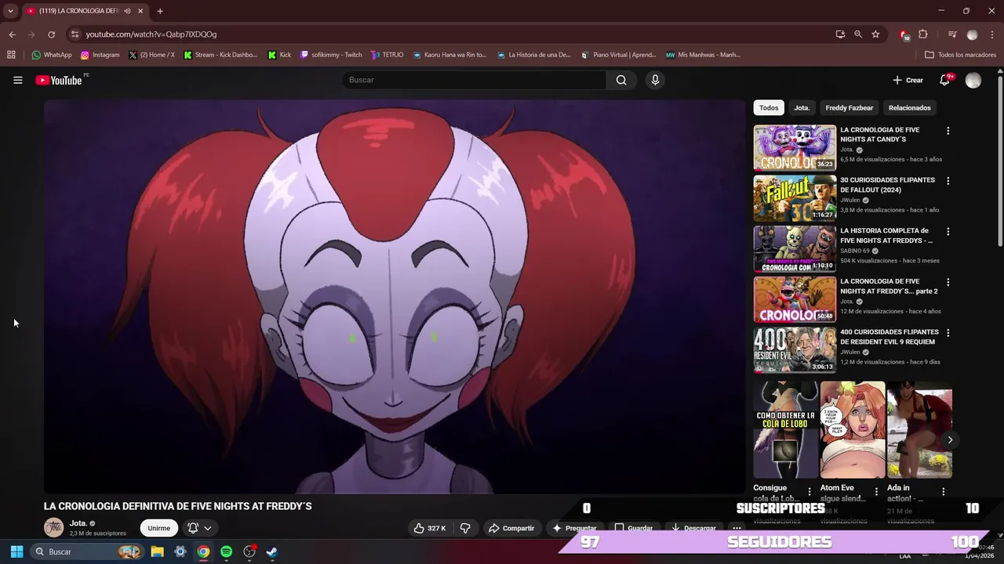Viewport: 1004px width, 564px height.
Task: Open options for cronologia parte 2 video
Action: pyautogui.click(x=948, y=282)
